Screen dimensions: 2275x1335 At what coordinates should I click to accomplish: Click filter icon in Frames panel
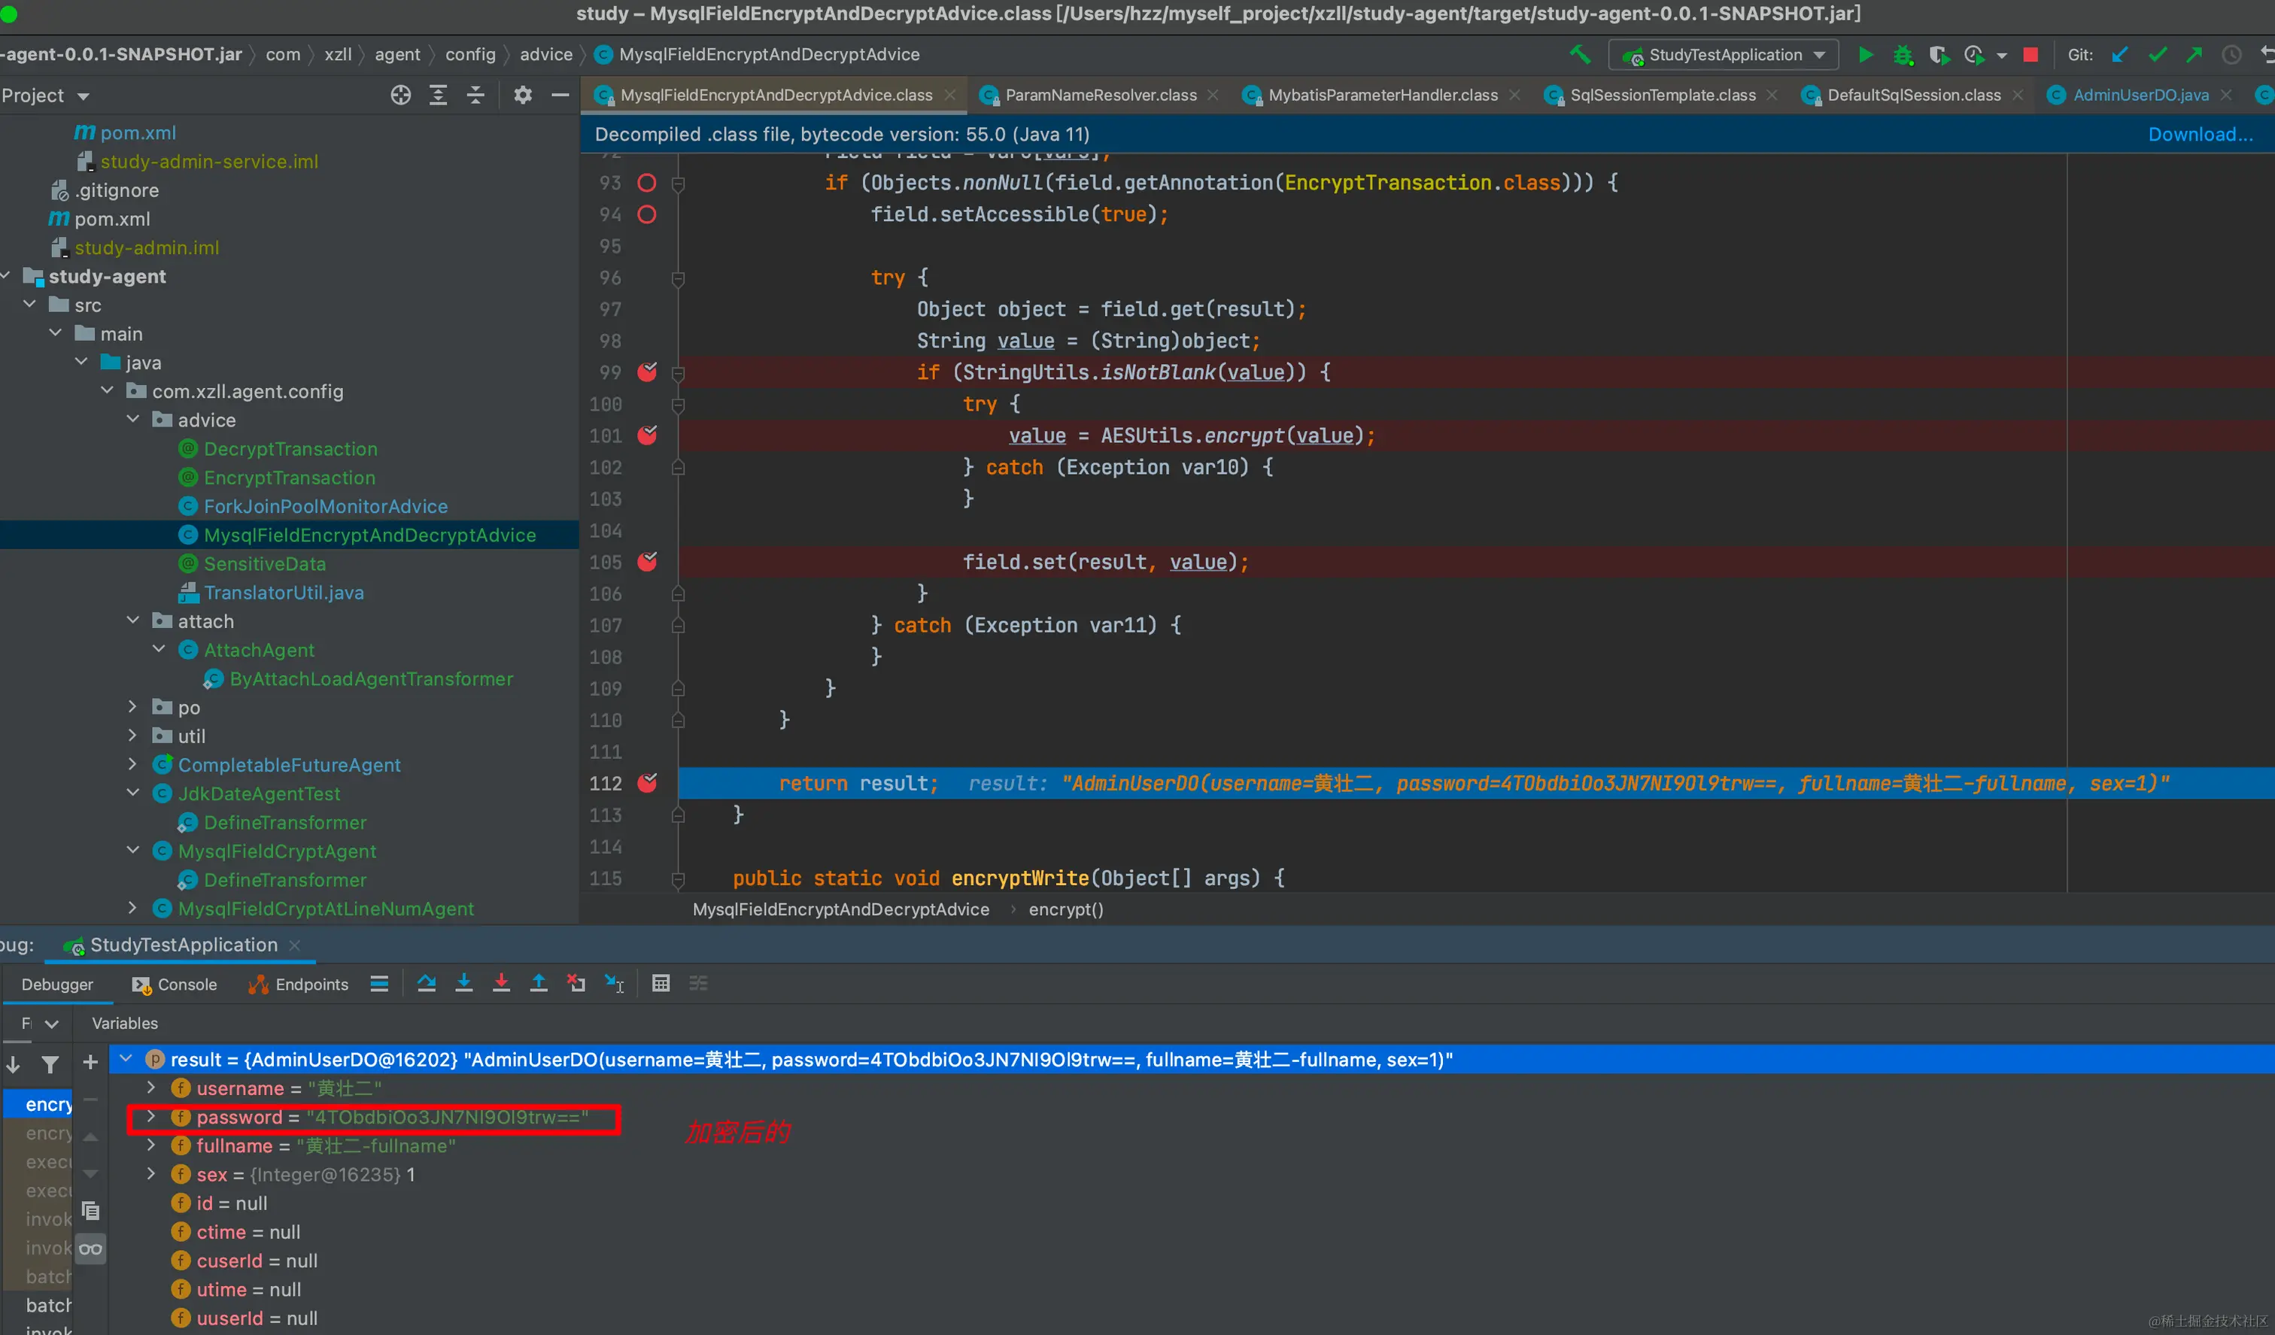[x=50, y=1064]
